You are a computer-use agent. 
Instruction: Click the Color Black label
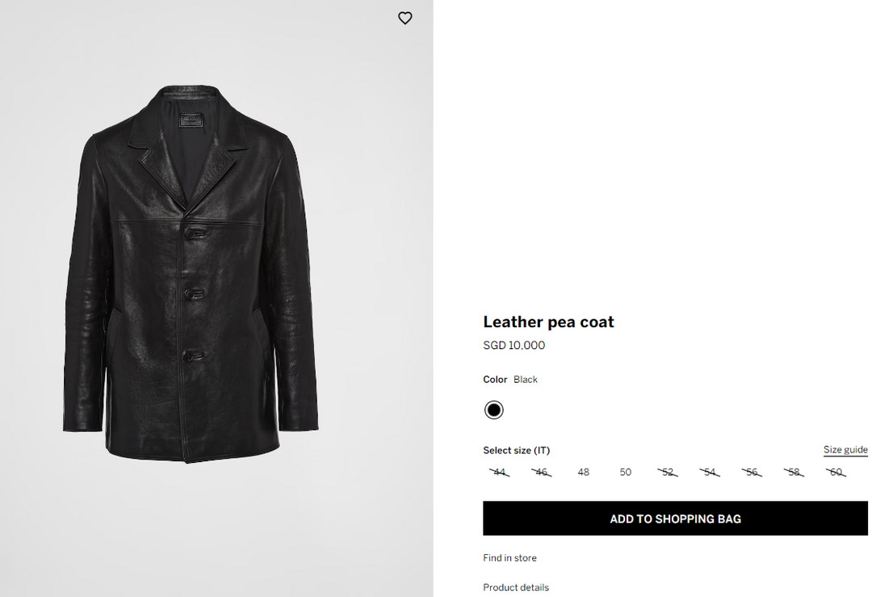coord(510,380)
